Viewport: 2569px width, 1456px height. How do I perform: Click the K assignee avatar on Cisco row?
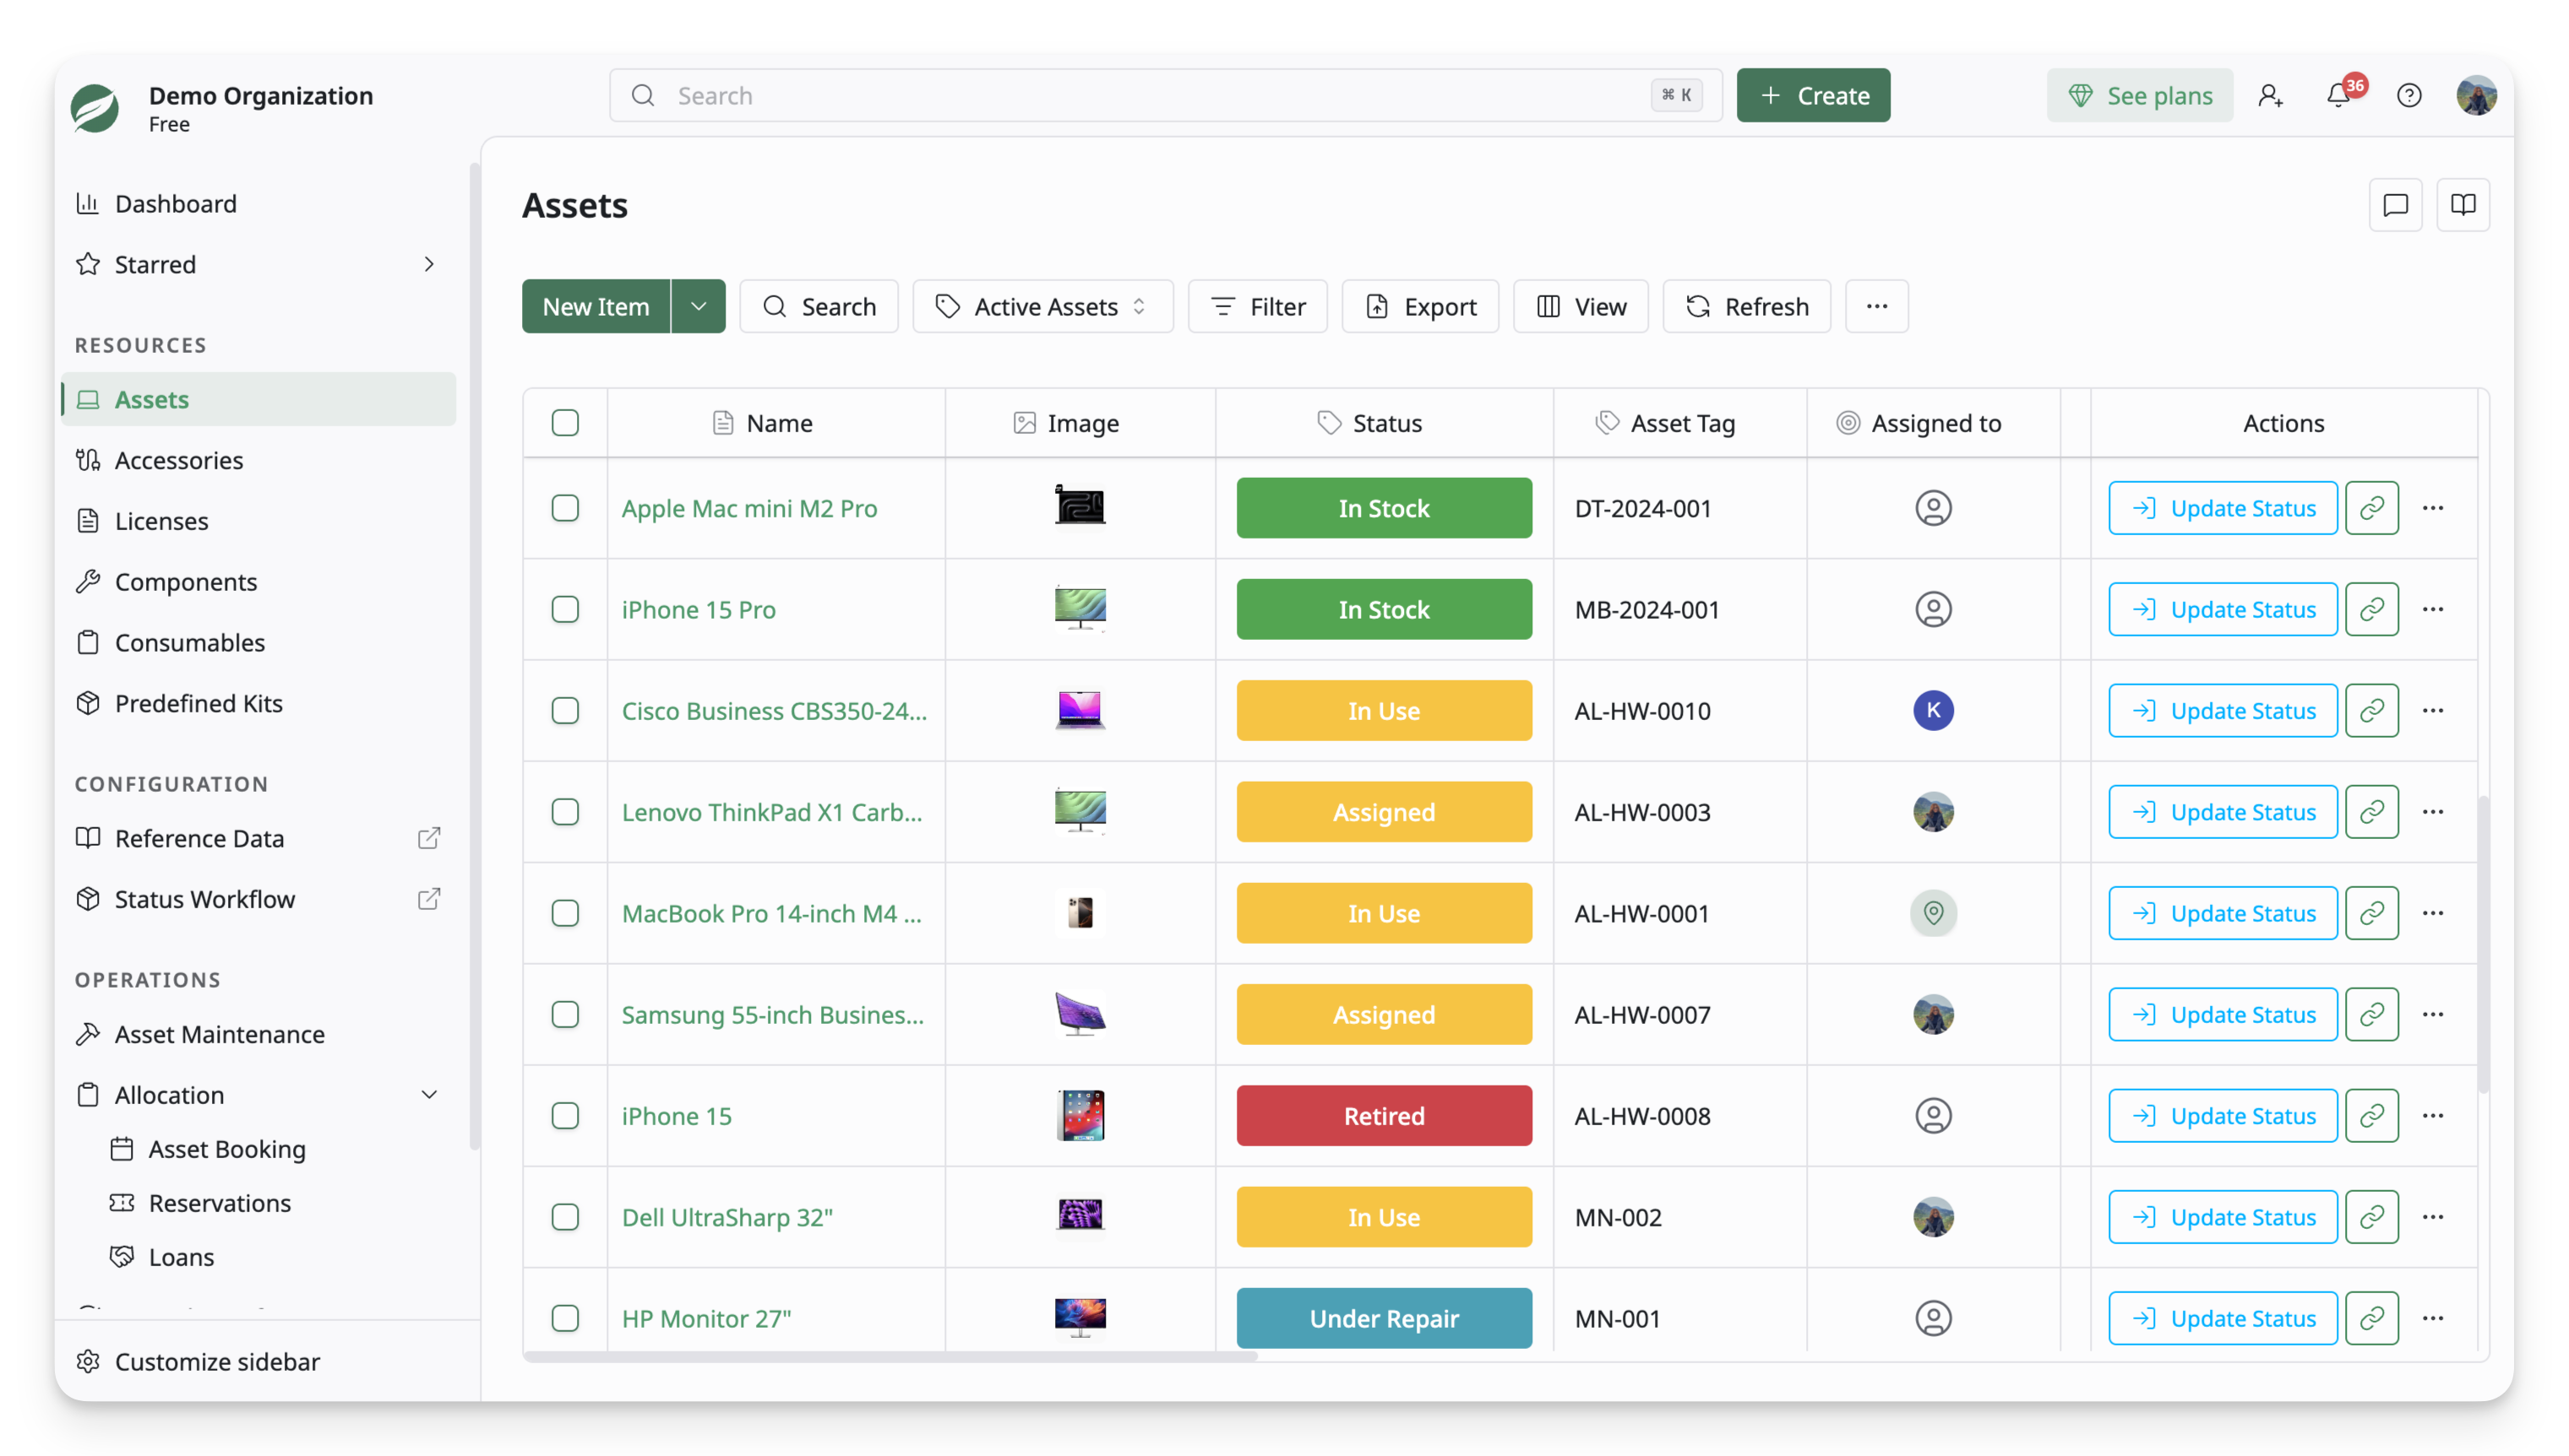click(x=1934, y=711)
